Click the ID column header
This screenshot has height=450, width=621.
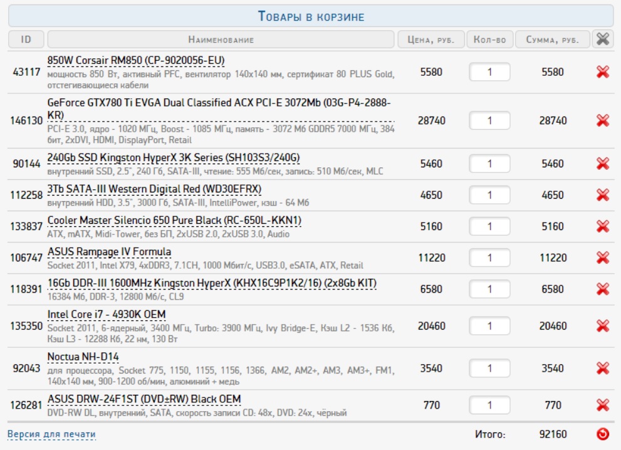click(26, 39)
